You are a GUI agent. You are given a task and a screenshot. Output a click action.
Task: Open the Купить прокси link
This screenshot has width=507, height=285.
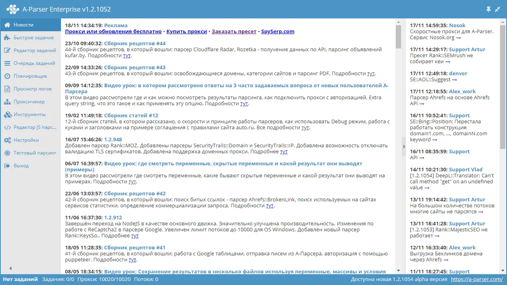click(187, 32)
